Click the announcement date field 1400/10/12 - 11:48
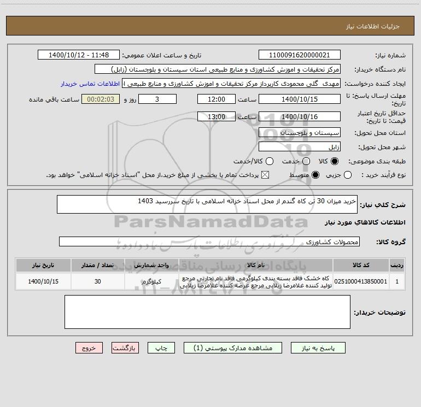421x407 pixels. click(x=79, y=55)
